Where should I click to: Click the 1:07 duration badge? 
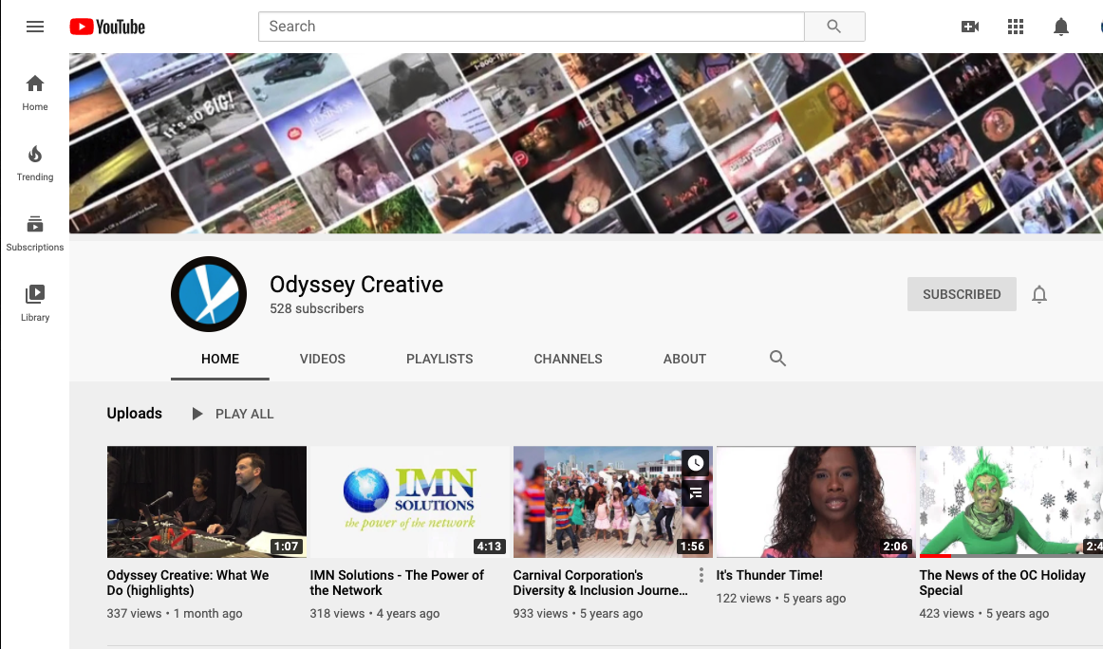click(287, 547)
